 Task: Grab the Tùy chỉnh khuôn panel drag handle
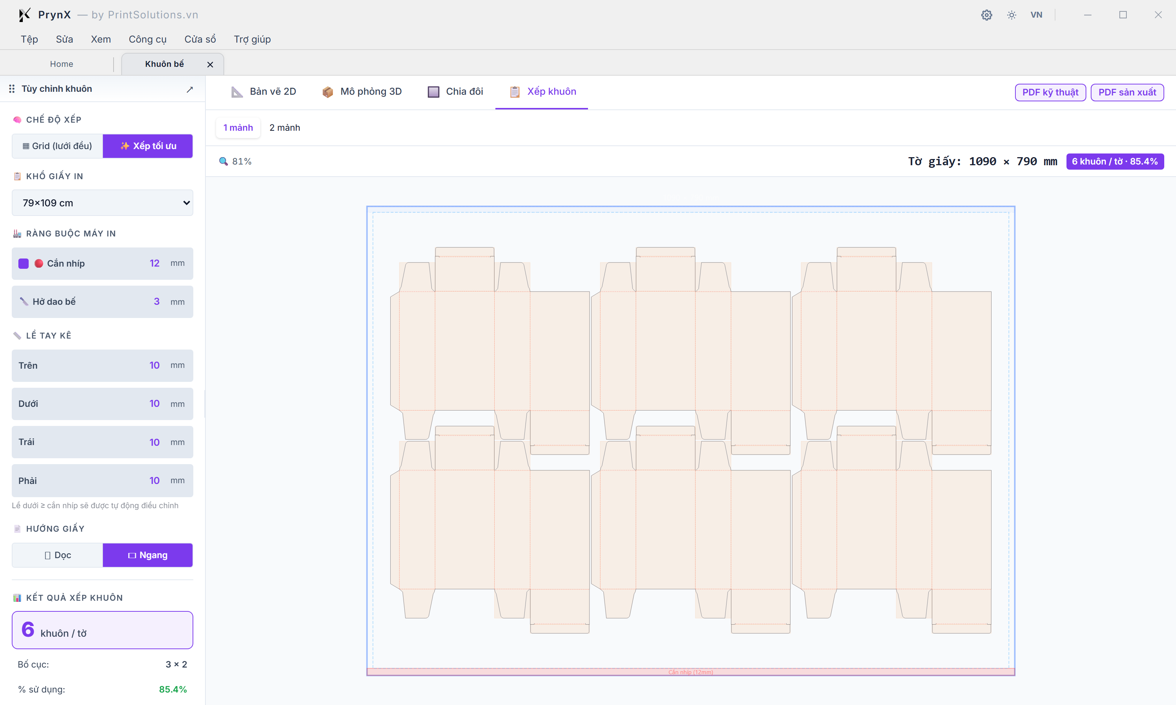(x=12, y=89)
